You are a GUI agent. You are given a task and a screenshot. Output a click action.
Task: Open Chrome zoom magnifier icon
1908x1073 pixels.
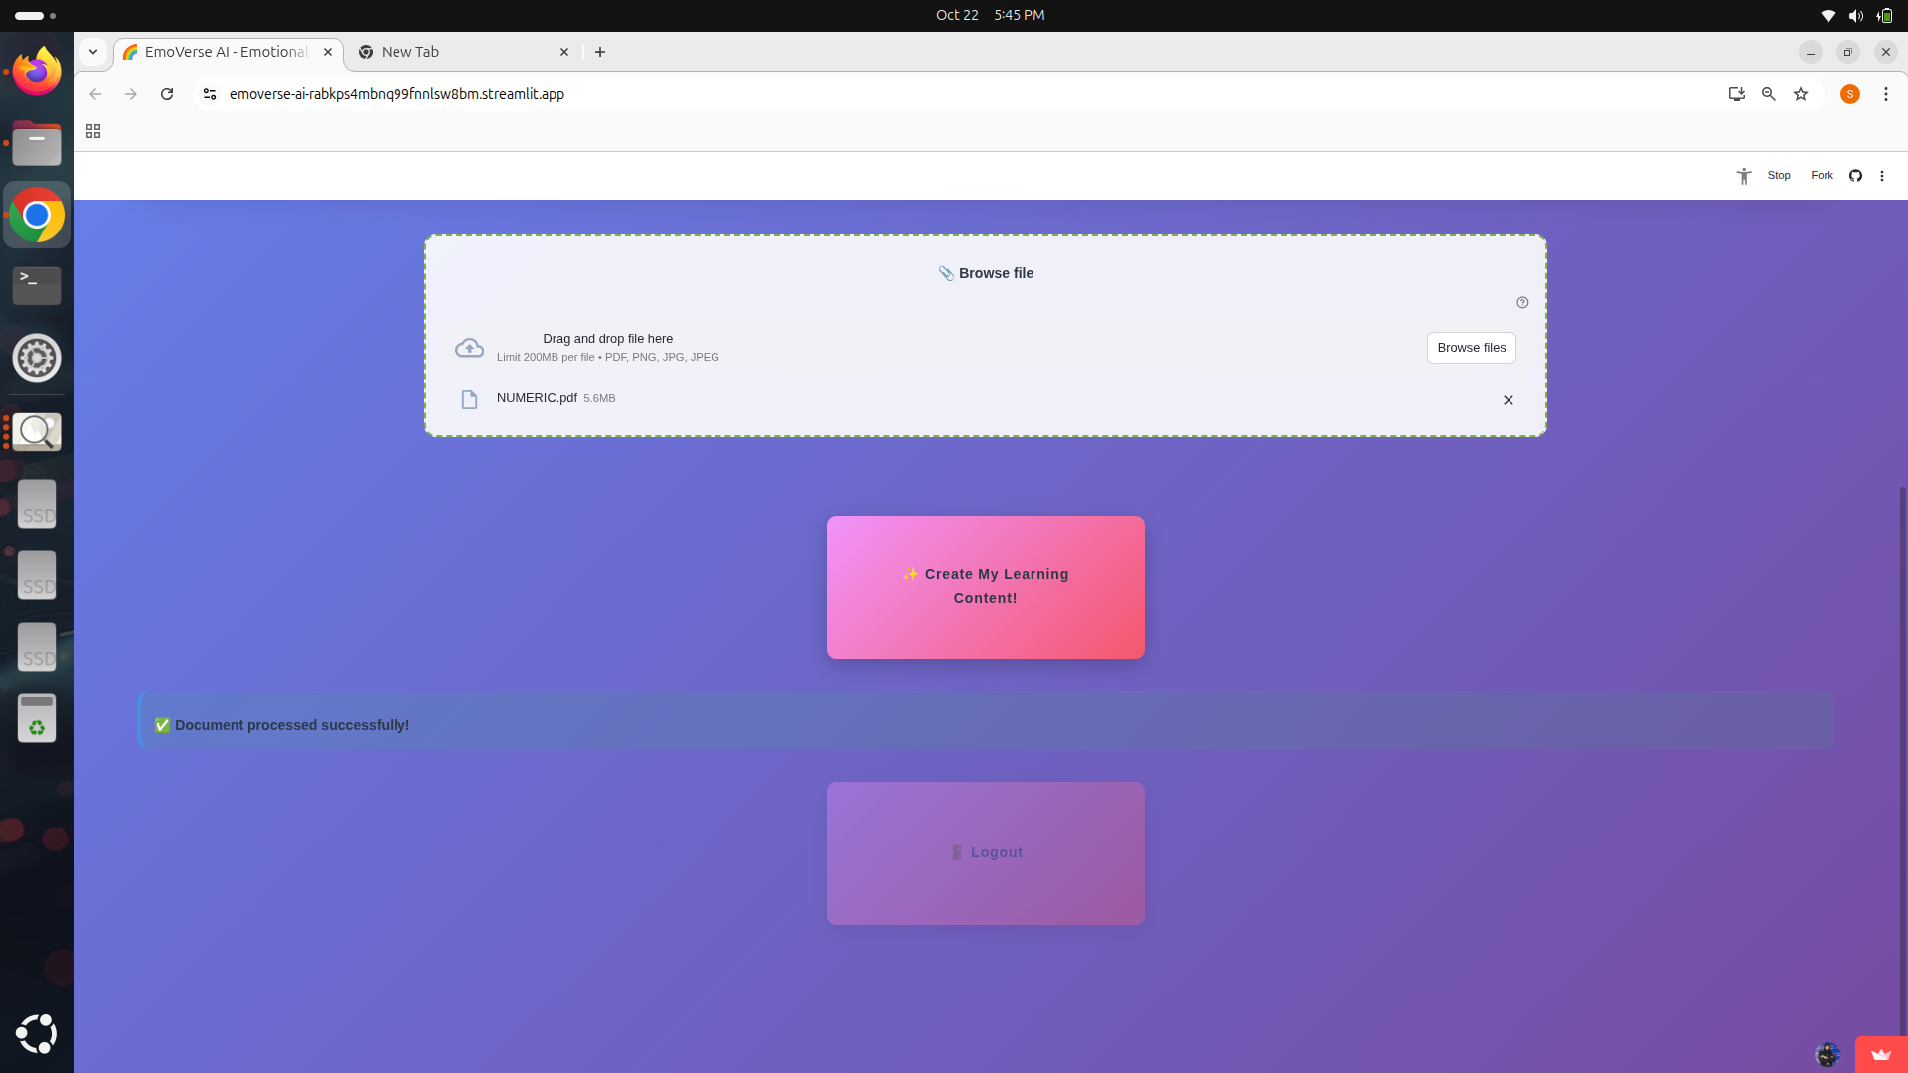tap(1769, 94)
